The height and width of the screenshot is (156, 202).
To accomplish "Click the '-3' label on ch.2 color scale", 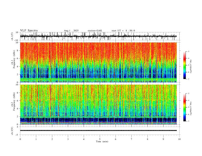I will click(188, 94).
